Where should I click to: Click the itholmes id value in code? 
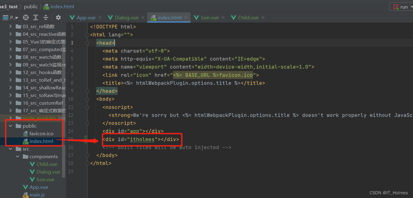pyautogui.click(x=142, y=139)
